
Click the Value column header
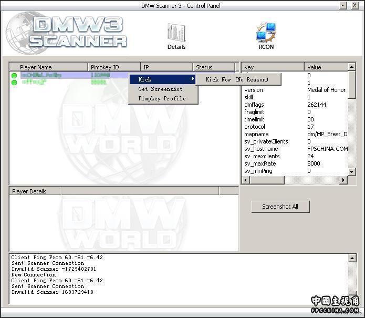click(326, 67)
